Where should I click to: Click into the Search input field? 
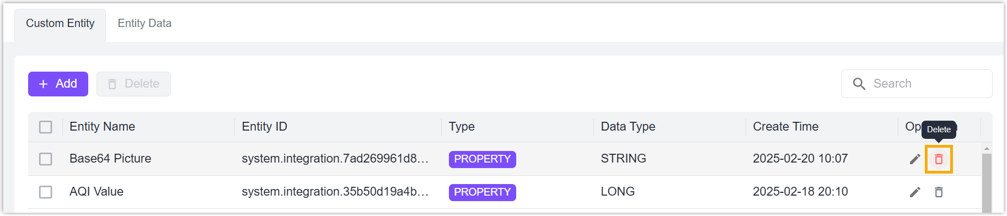[917, 84]
